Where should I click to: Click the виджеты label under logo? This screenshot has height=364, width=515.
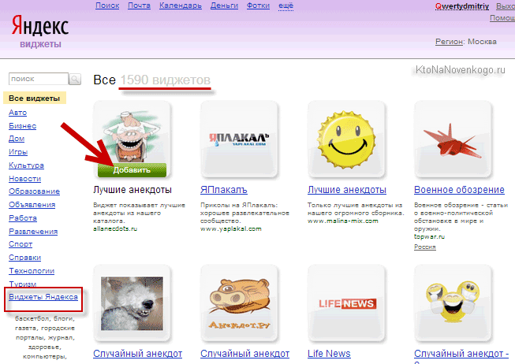tap(40, 44)
